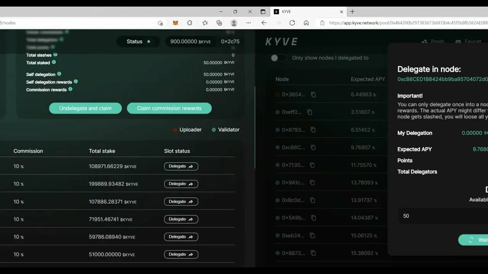Close the KYVE tab
488x274 pixels.
(x=342, y=12)
